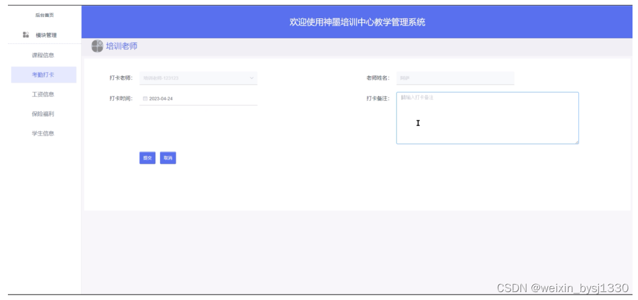The height and width of the screenshot is (300, 638).
Task: Click the 打卡时间 label
Action: tap(121, 99)
